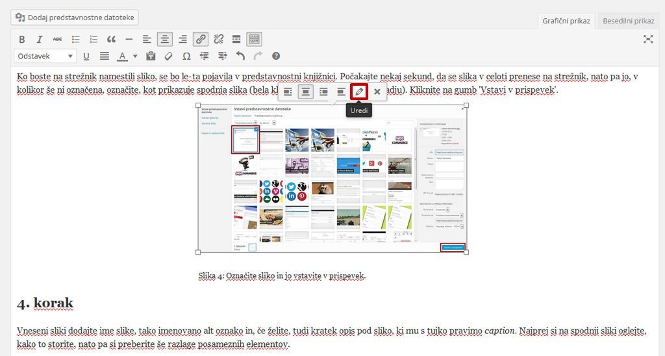
Task: Enter distraction-free fullscreen writing mode
Action: coord(647,39)
